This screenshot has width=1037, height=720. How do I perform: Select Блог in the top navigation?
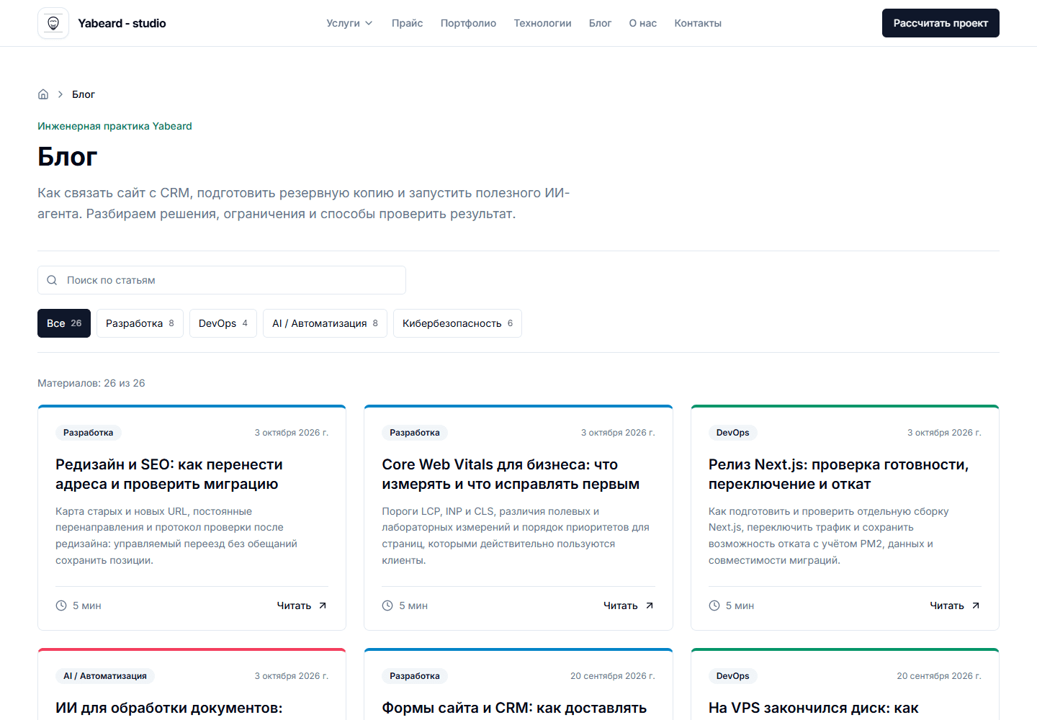click(x=600, y=23)
